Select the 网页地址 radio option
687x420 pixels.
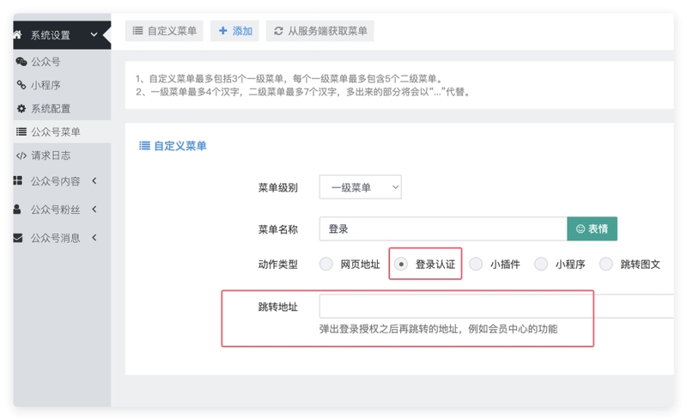pyautogui.click(x=326, y=265)
